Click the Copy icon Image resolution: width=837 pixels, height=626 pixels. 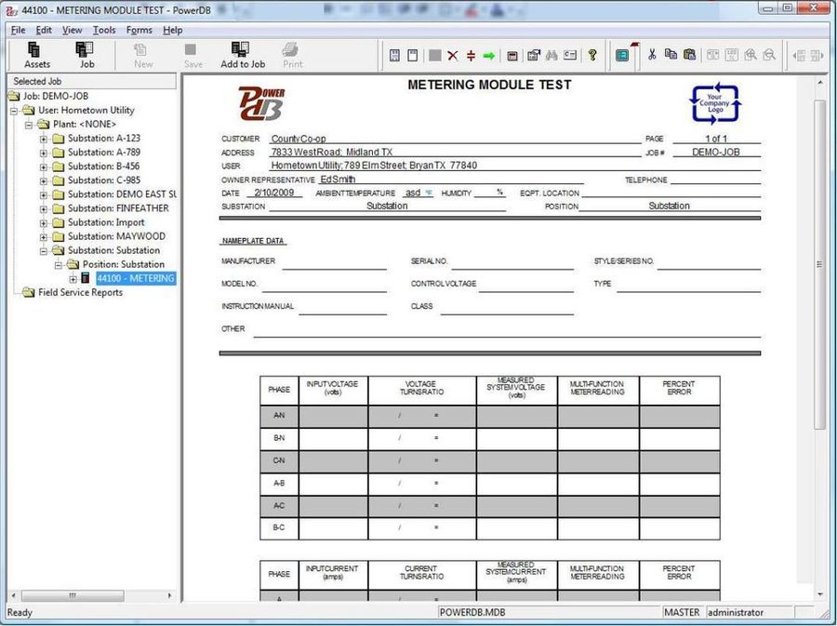pos(671,56)
